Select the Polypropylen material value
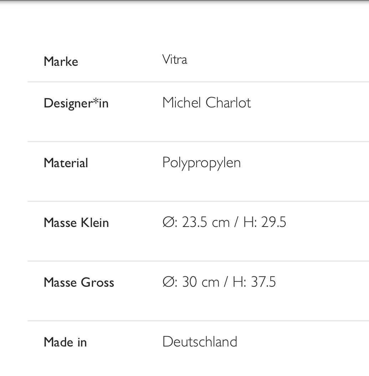 (201, 163)
